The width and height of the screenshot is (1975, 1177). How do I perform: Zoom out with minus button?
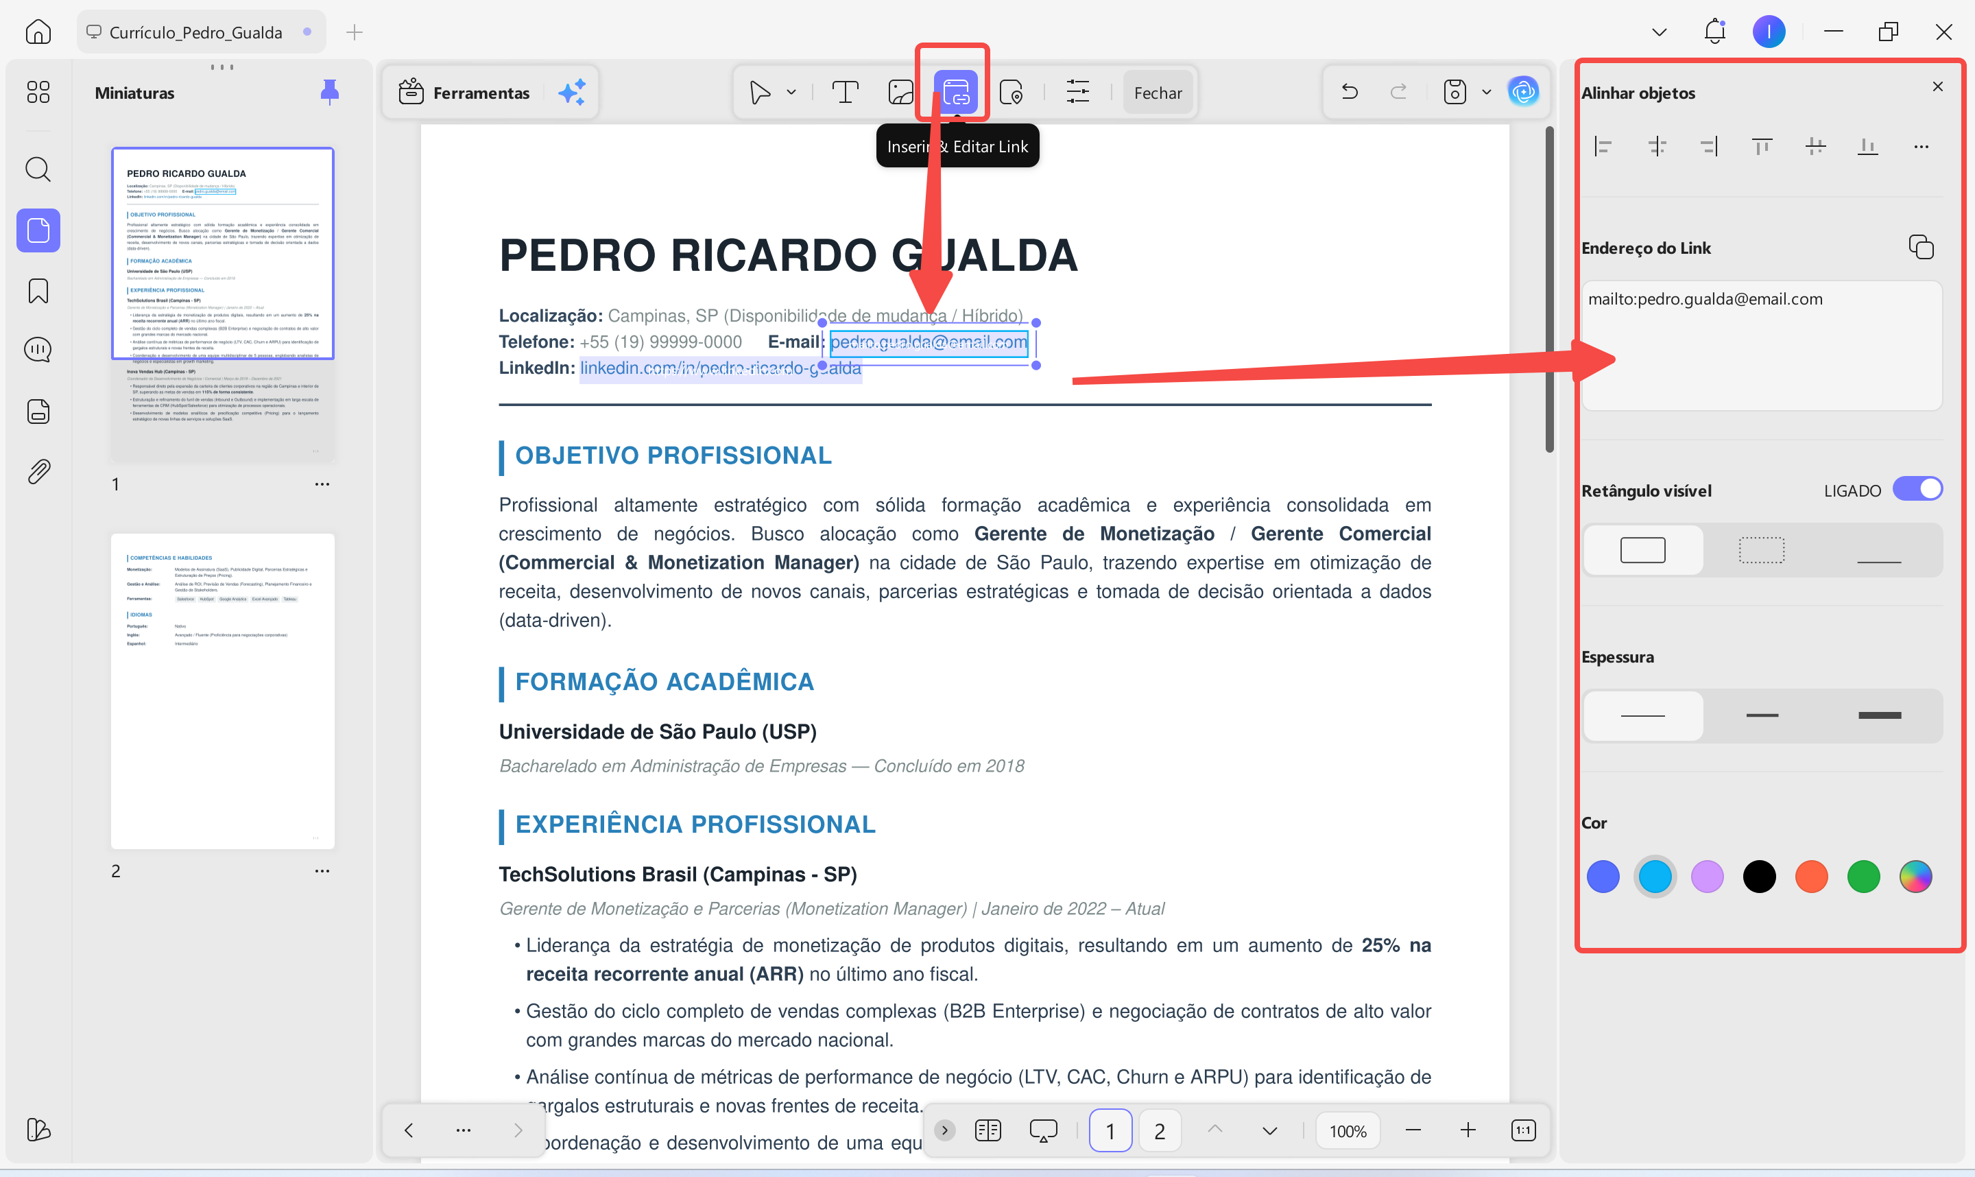click(1413, 1130)
